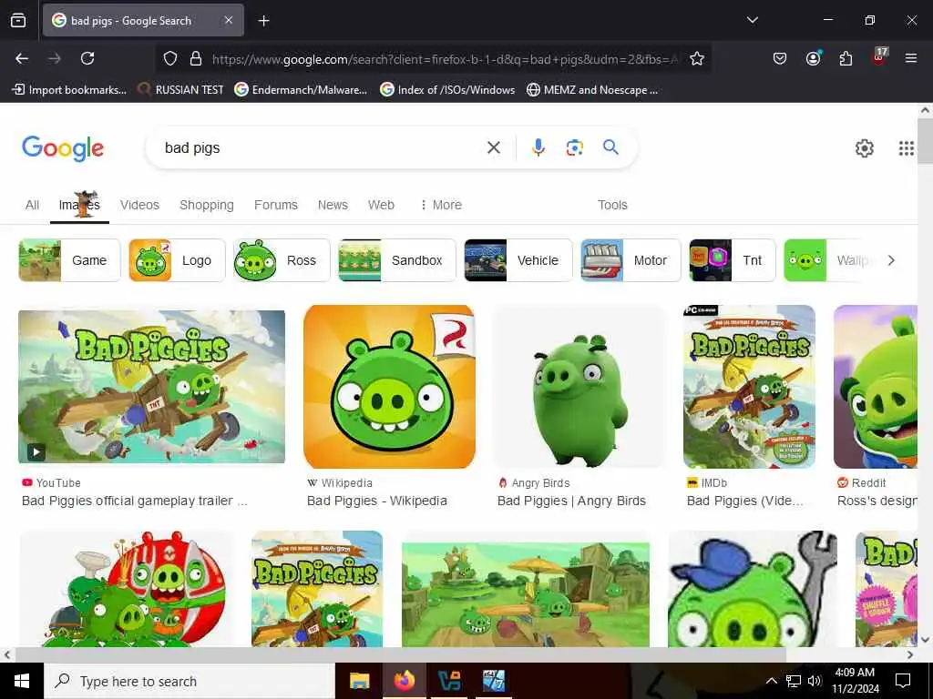Switch to the Web tab
Screen dimensions: 933x699
pyautogui.click(x=381, y=205)
